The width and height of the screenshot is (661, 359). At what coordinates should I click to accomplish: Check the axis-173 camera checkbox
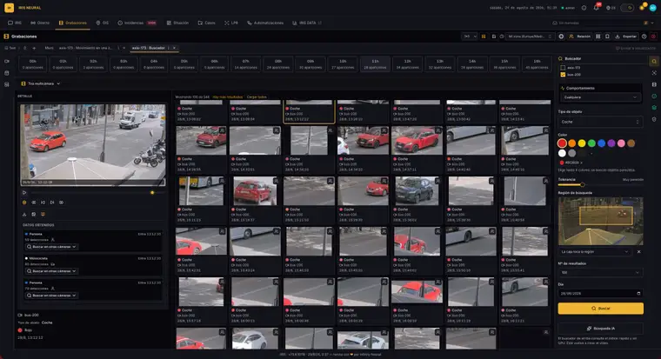coord(563,68)
